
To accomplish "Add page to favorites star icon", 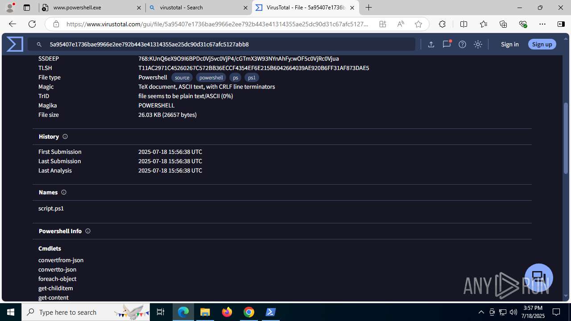I will tap(418, 24).
